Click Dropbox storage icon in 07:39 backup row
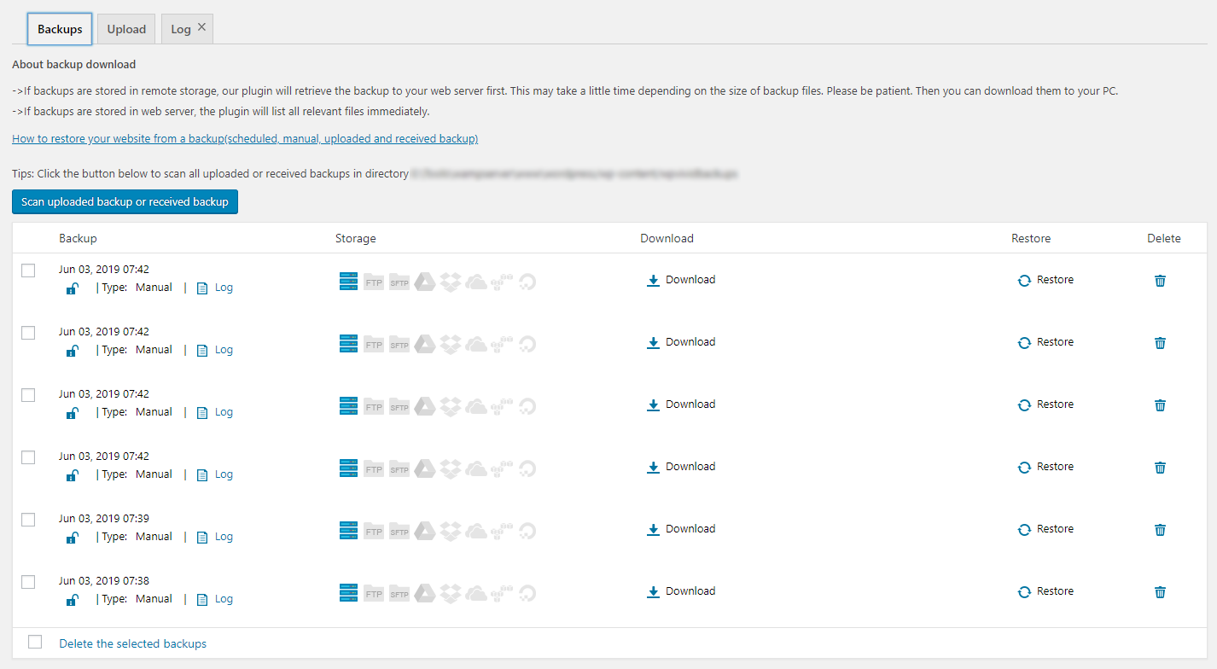1217x669 pixels. click(x=451, y=531)
